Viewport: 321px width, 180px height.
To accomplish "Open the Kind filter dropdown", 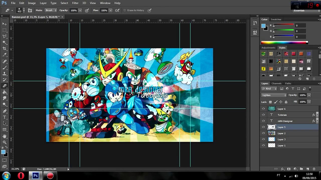I will point(269,88).
